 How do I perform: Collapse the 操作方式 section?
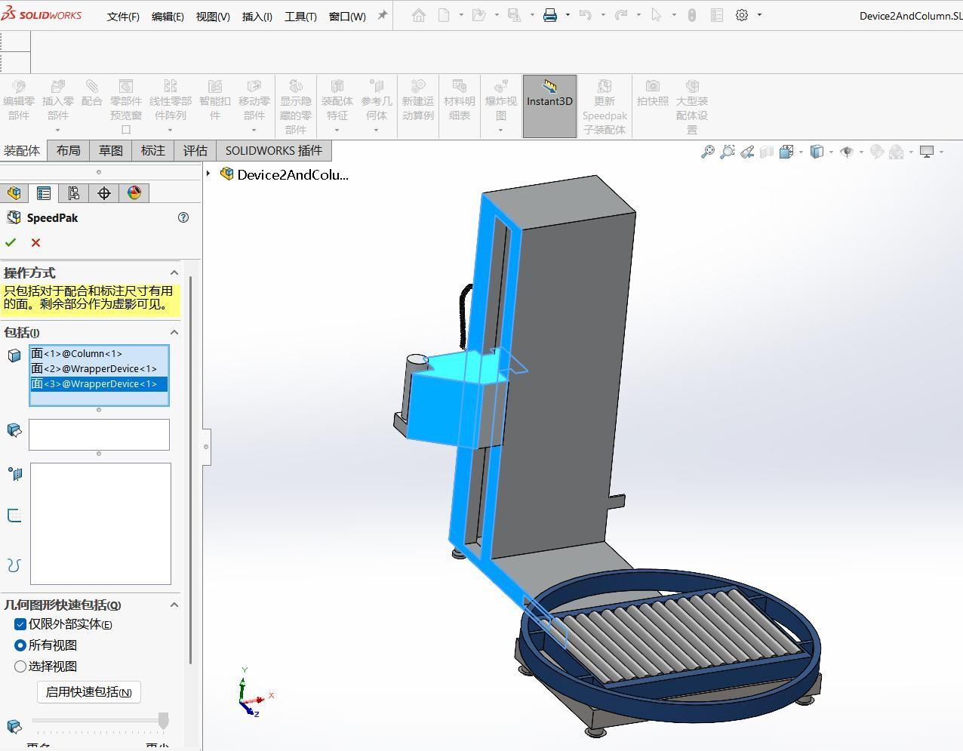[x=174, y=272]
